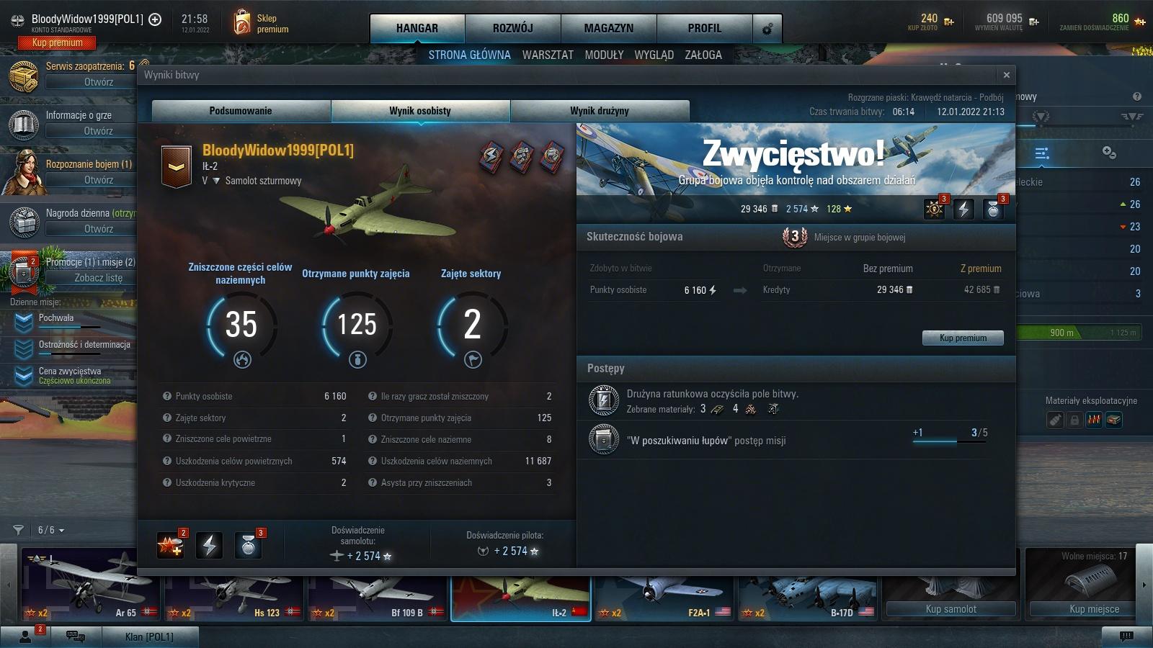The height and width of the screenshot is (648, 1153).
Task: Click the medal icon with badge 3 in bottom bar
Action: point(248,545)
